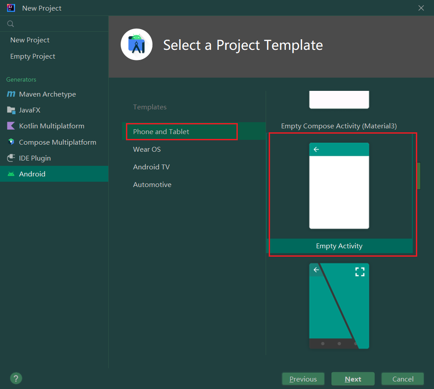This screenshot has height=389, width=434.
Task: Open help with the question mark icon
Action: 16,378
